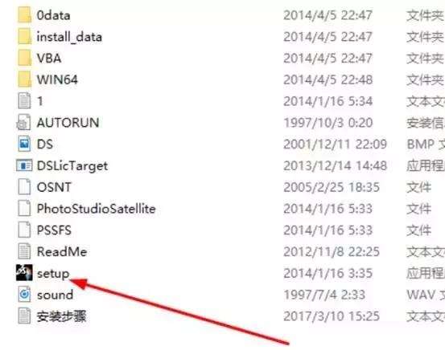Screen dimensions: 445x350
Task: Click the 2017/3/10 15:25 modified date
Action: (x=332, y=316)
